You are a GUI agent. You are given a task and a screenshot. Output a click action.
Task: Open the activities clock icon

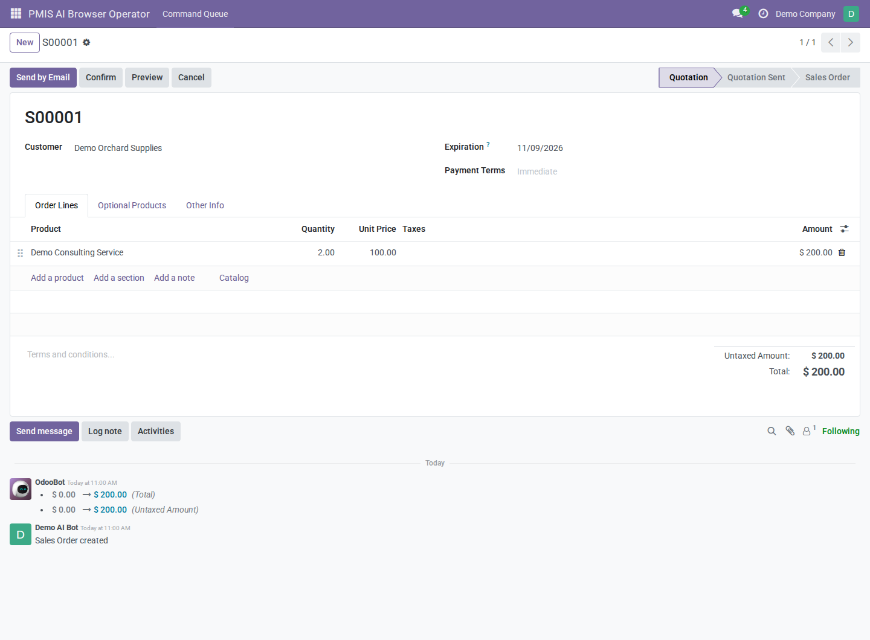pyautogui.click(x=763, y=13)
